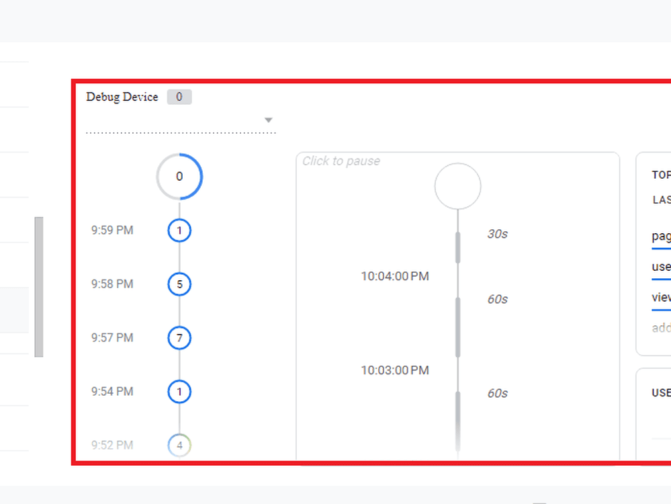
Task: Click the Debug Device count badge
Action: (179, 97)
